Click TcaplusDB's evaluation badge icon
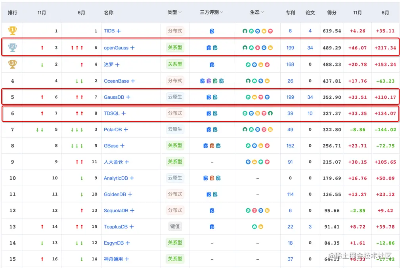The width and height of the screenshot is (400, 268). [x=212, y=226]
